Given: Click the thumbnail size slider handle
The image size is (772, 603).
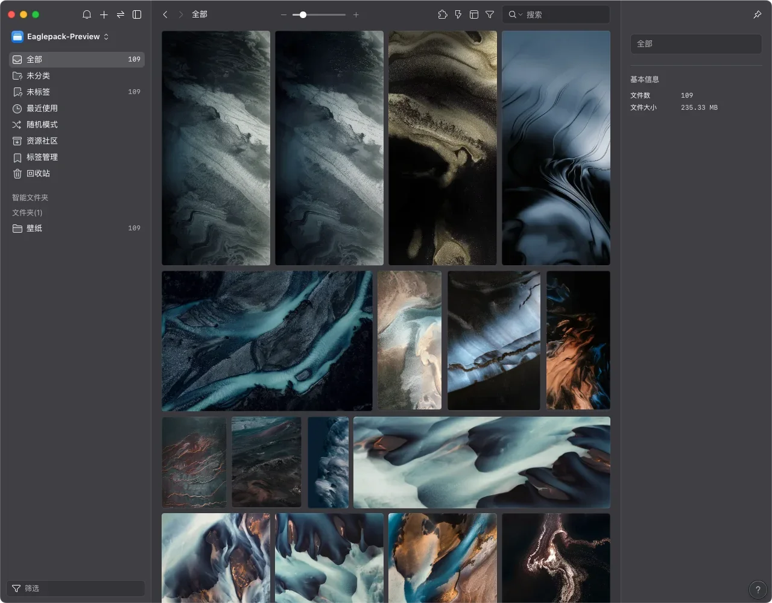Looking at the screenshot, I should coord(303,14).
